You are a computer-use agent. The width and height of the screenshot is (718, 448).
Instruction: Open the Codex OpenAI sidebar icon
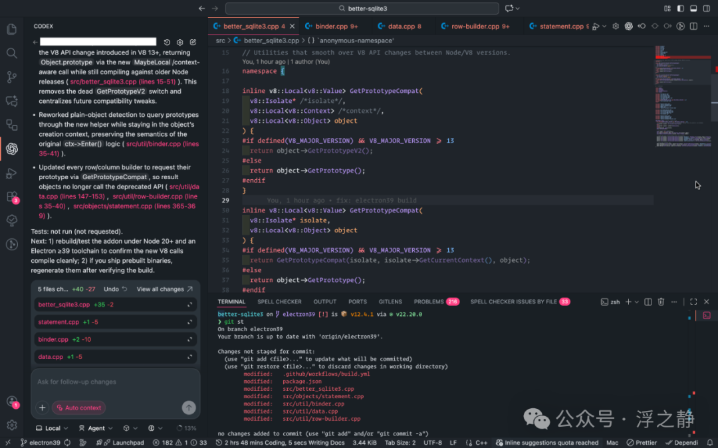click(x=12, y=149)
